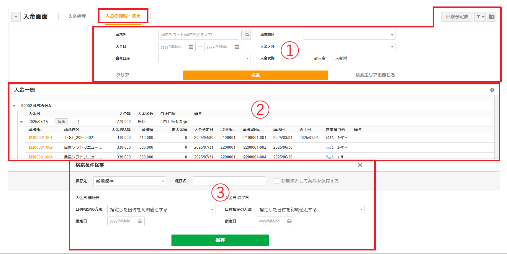Click the three-dot menu beside 編集
The width and height of the screenshot is (507, 254).
pyautogui.click(x=78, y=122)
